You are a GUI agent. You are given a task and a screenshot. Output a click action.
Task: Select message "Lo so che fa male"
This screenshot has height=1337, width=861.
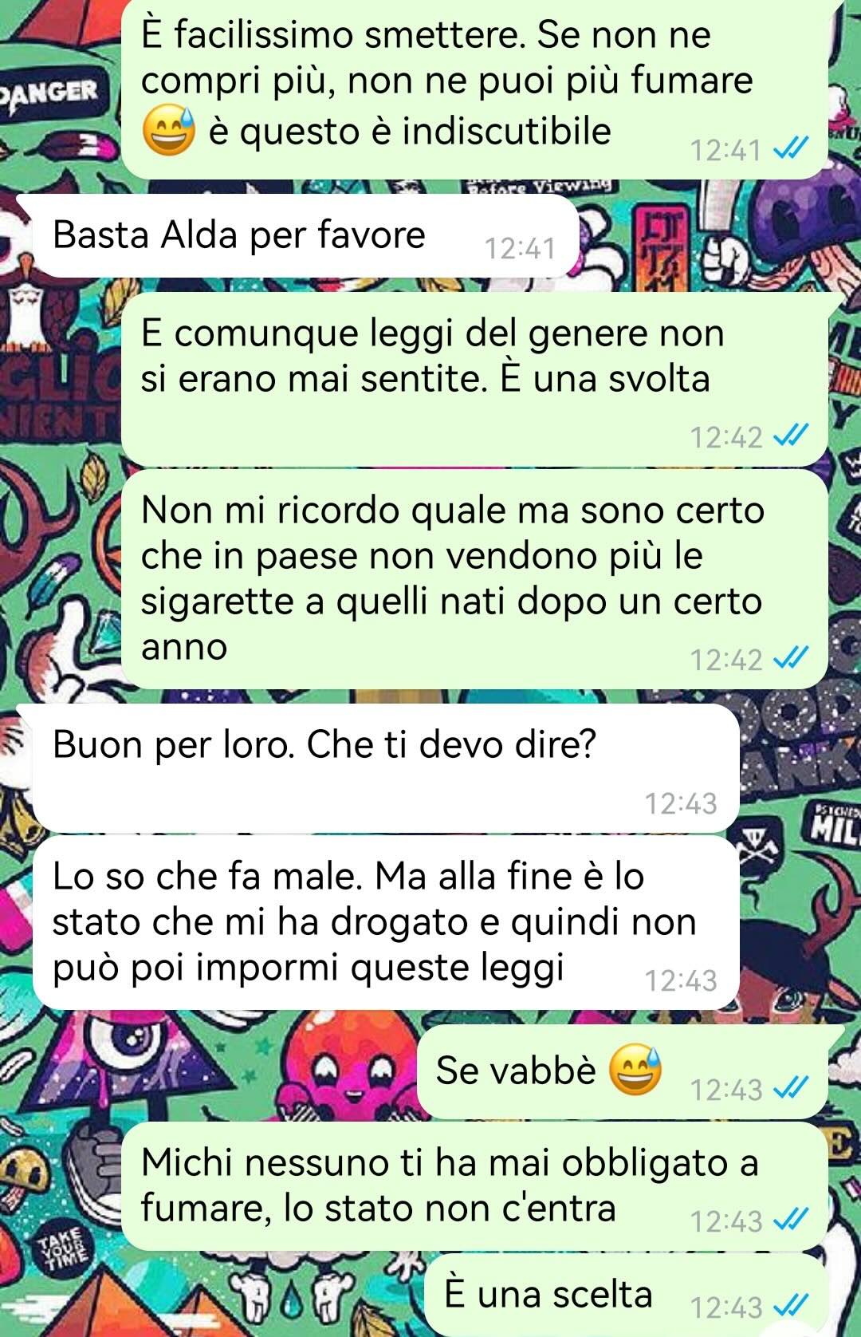pyautogui.click(x=386, y=922)
